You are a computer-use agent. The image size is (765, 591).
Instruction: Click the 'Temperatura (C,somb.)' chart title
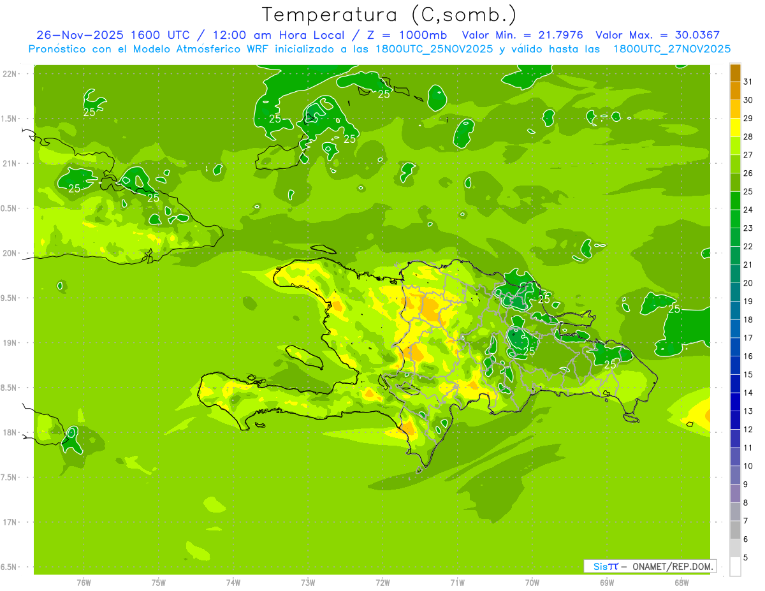390,15
